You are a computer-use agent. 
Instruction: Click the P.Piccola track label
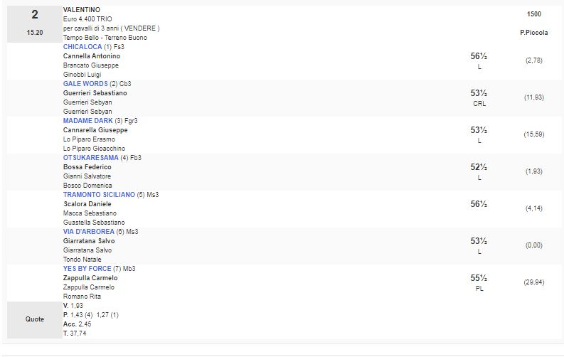pos(533,33)
